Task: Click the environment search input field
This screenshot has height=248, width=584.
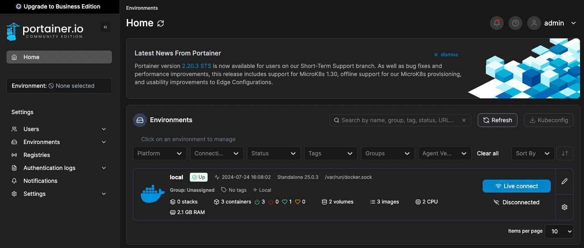Action: click(397, 120)
